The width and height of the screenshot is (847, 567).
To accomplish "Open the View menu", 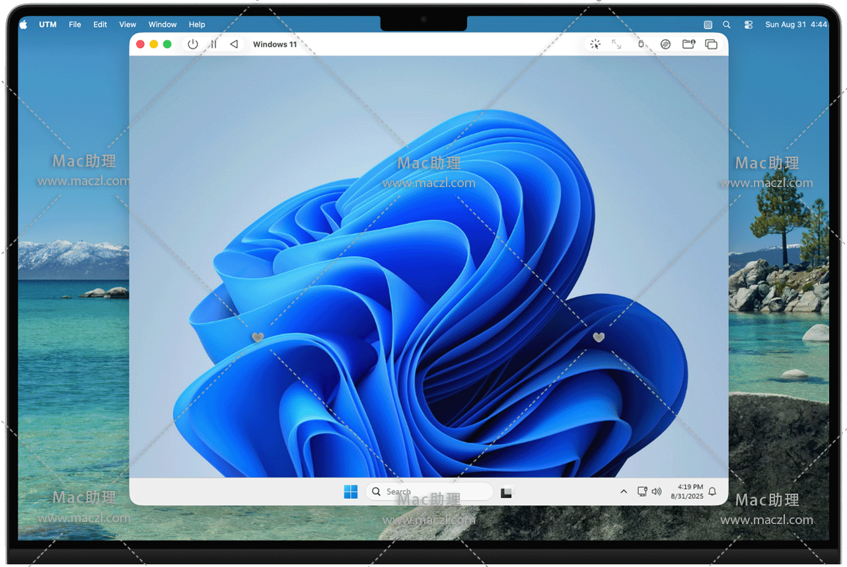I will coord(128,24).
